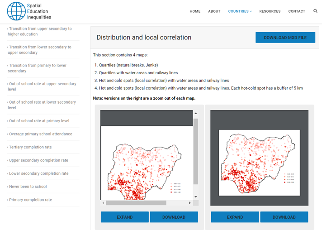Click the vertical scrollbar thumb of left map
This screenshot has height=230, width=322.
pyautogui.click(x=196, y=151)
